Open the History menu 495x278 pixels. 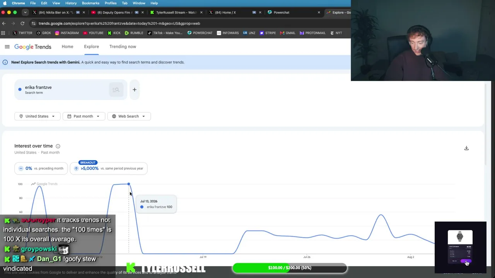[71, 3]
